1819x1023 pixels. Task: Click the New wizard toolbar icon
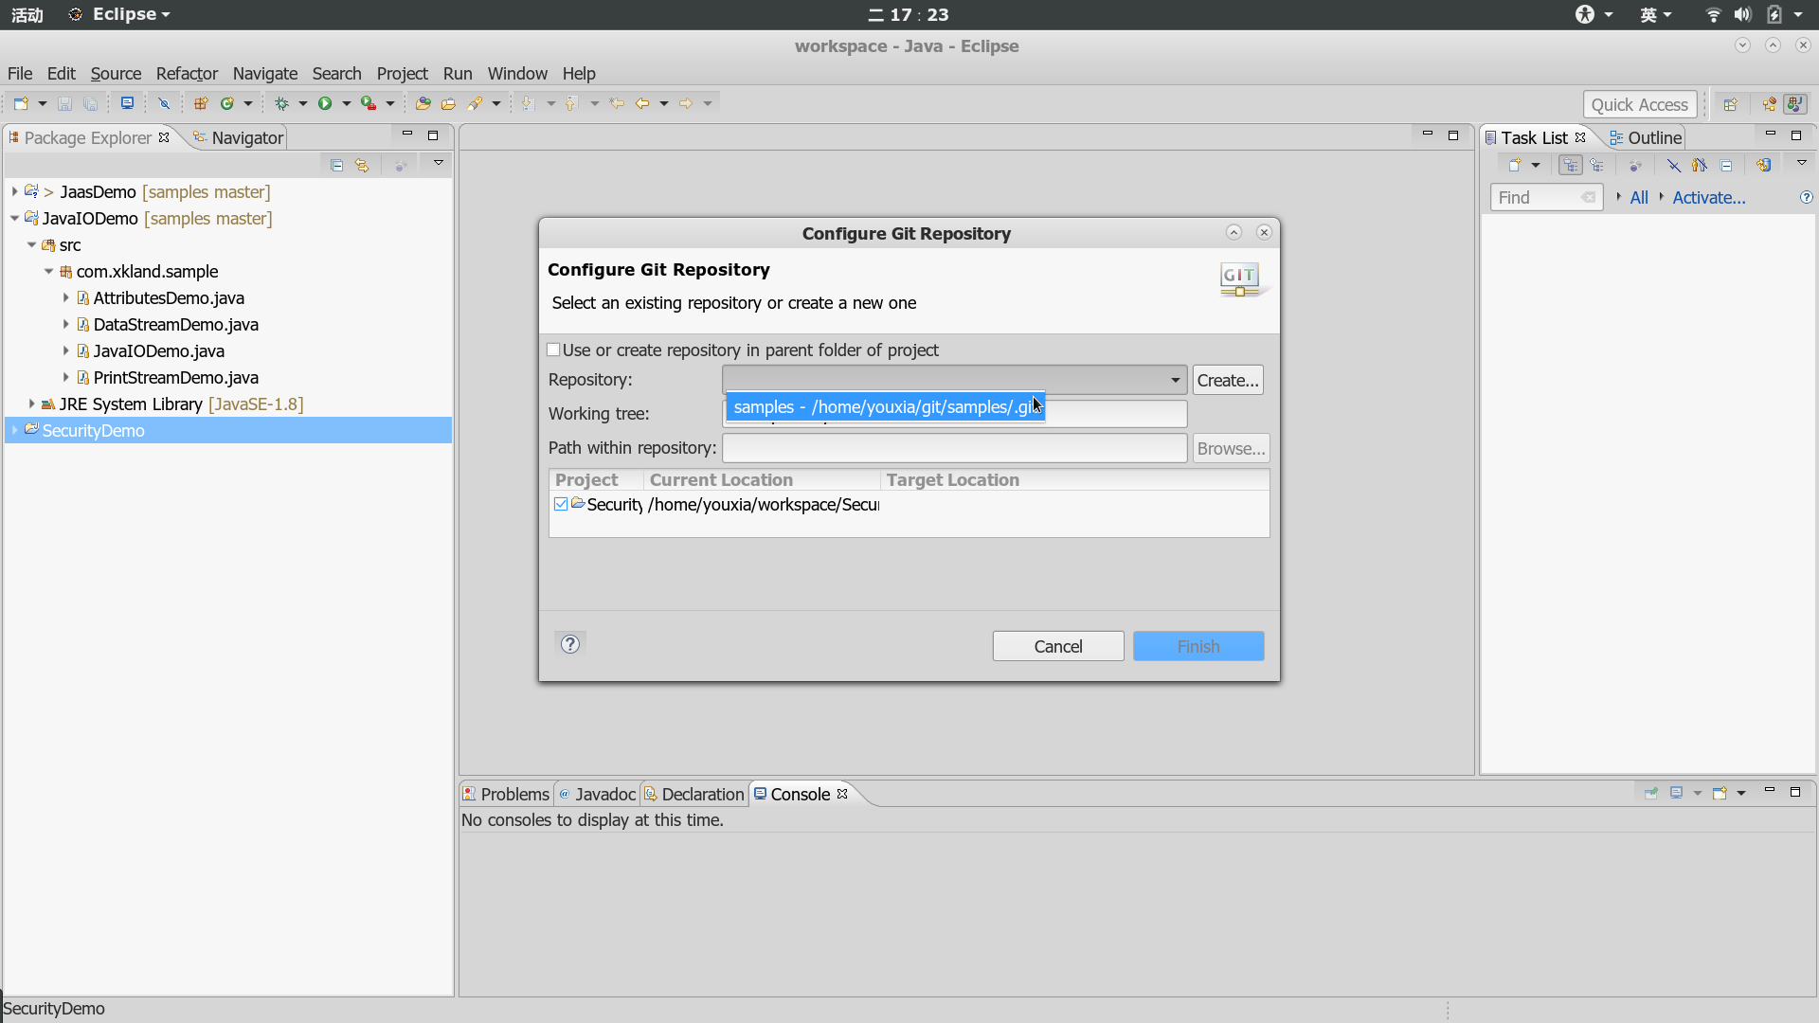pyautogui.click(x=21, y=103)
